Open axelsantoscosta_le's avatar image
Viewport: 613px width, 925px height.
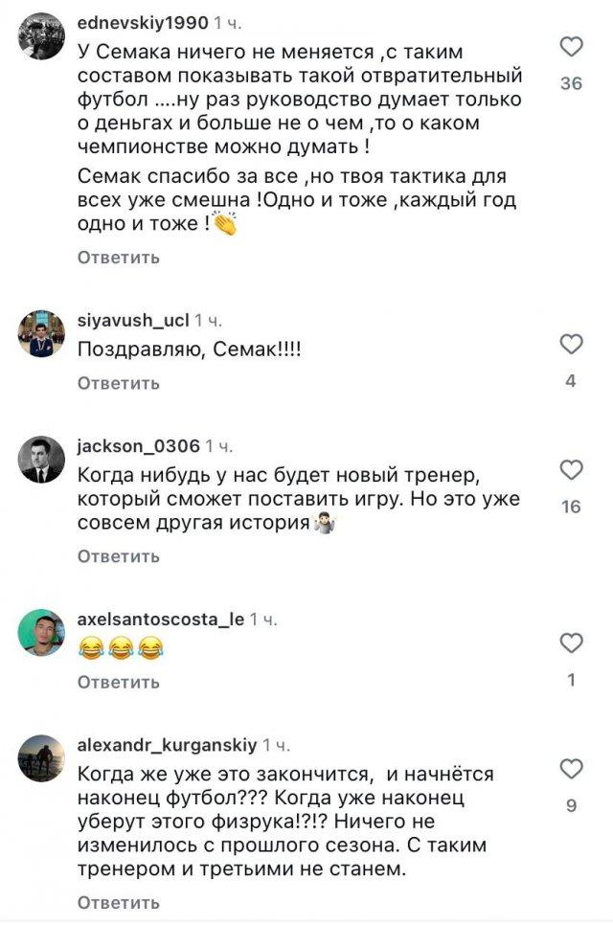[42, 633]
